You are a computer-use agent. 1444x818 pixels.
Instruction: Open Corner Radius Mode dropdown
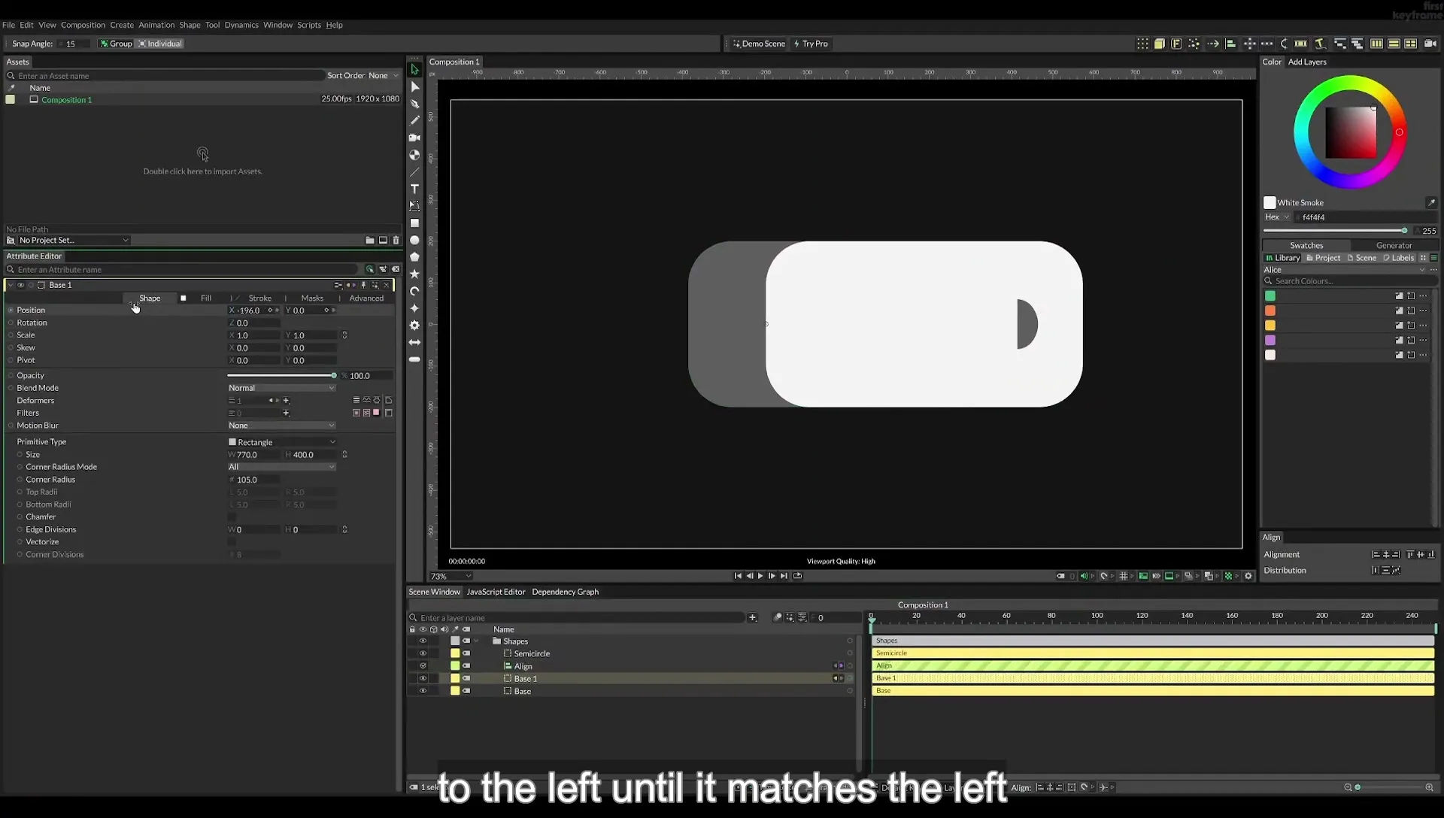(281, 467)
